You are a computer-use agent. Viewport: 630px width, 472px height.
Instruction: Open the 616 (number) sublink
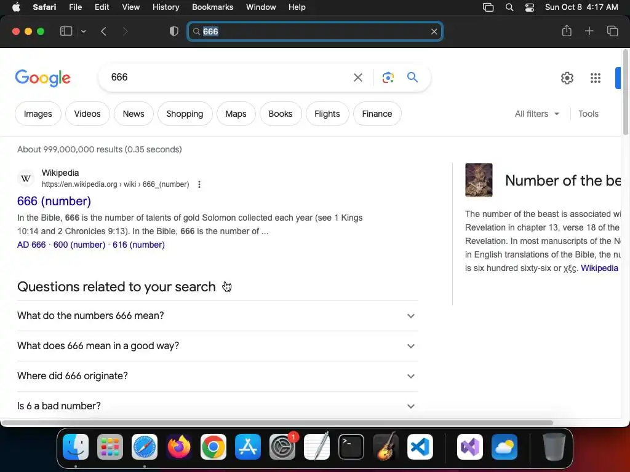click(138, 245)
